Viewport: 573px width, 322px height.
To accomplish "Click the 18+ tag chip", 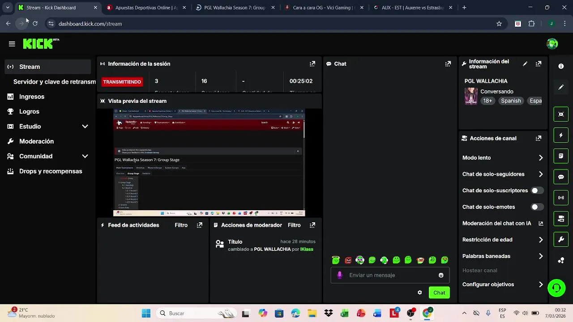I will point(487,101).
